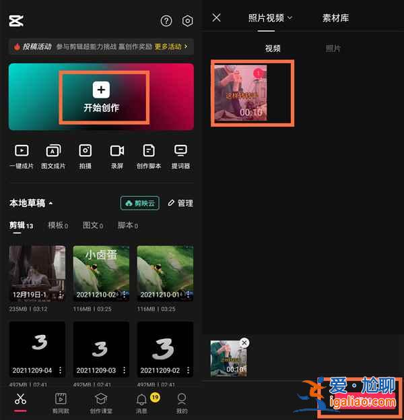The height and width of the screenshot is (420, 404).
Task: Open more options for draft 20211210-01
Action: [188, 295]
